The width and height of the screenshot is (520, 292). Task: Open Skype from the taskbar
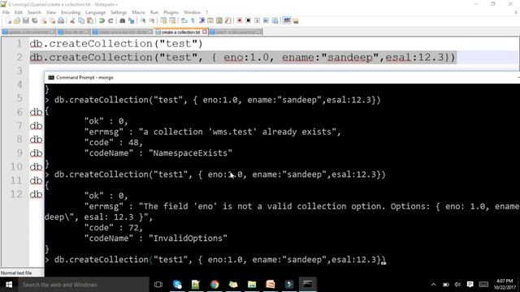(177, 285)
